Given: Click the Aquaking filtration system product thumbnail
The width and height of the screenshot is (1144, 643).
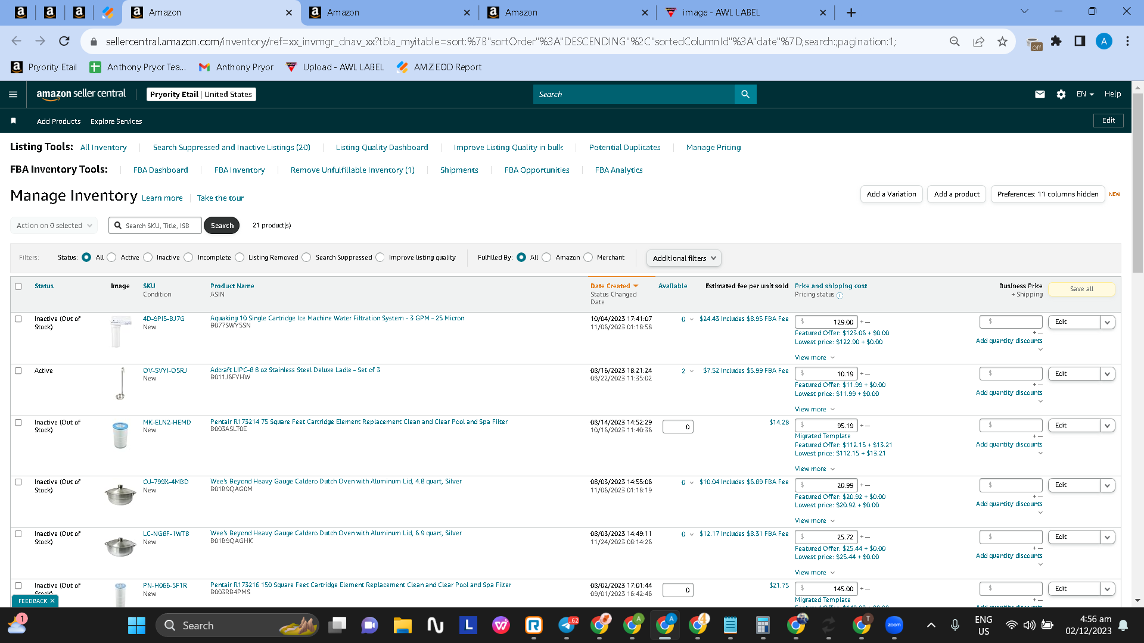Looking at the screenshot, I should click(120, 332).
